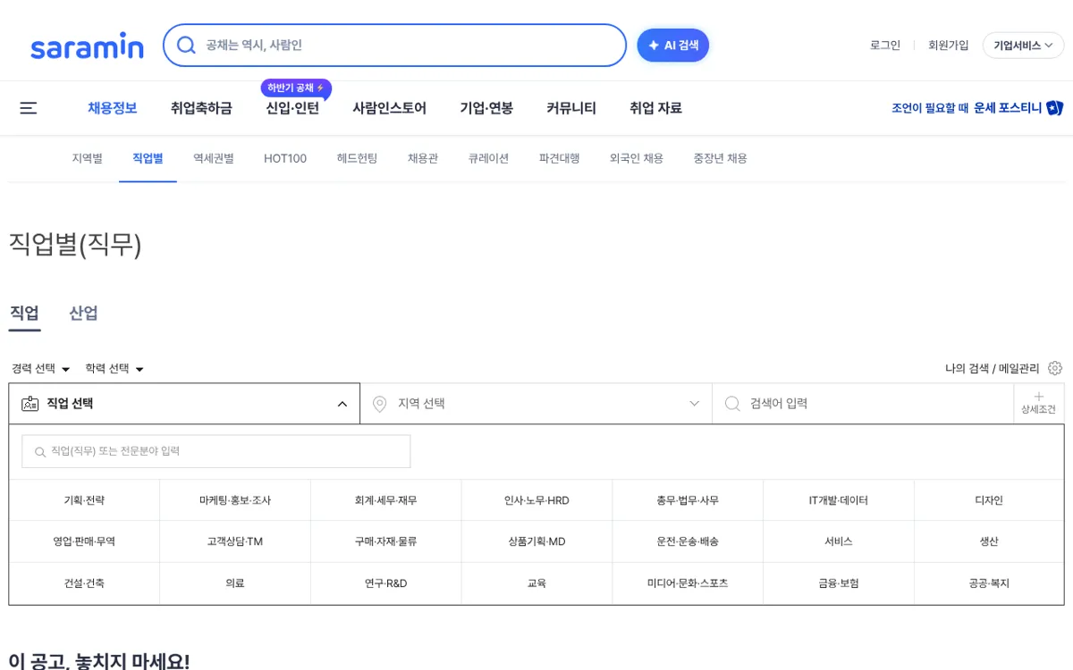Open HOT100 sub-tab
1073x670 pixels.
point(285,158)
